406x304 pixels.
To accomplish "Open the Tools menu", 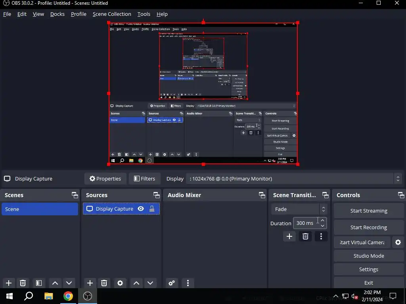I will 144,14.
